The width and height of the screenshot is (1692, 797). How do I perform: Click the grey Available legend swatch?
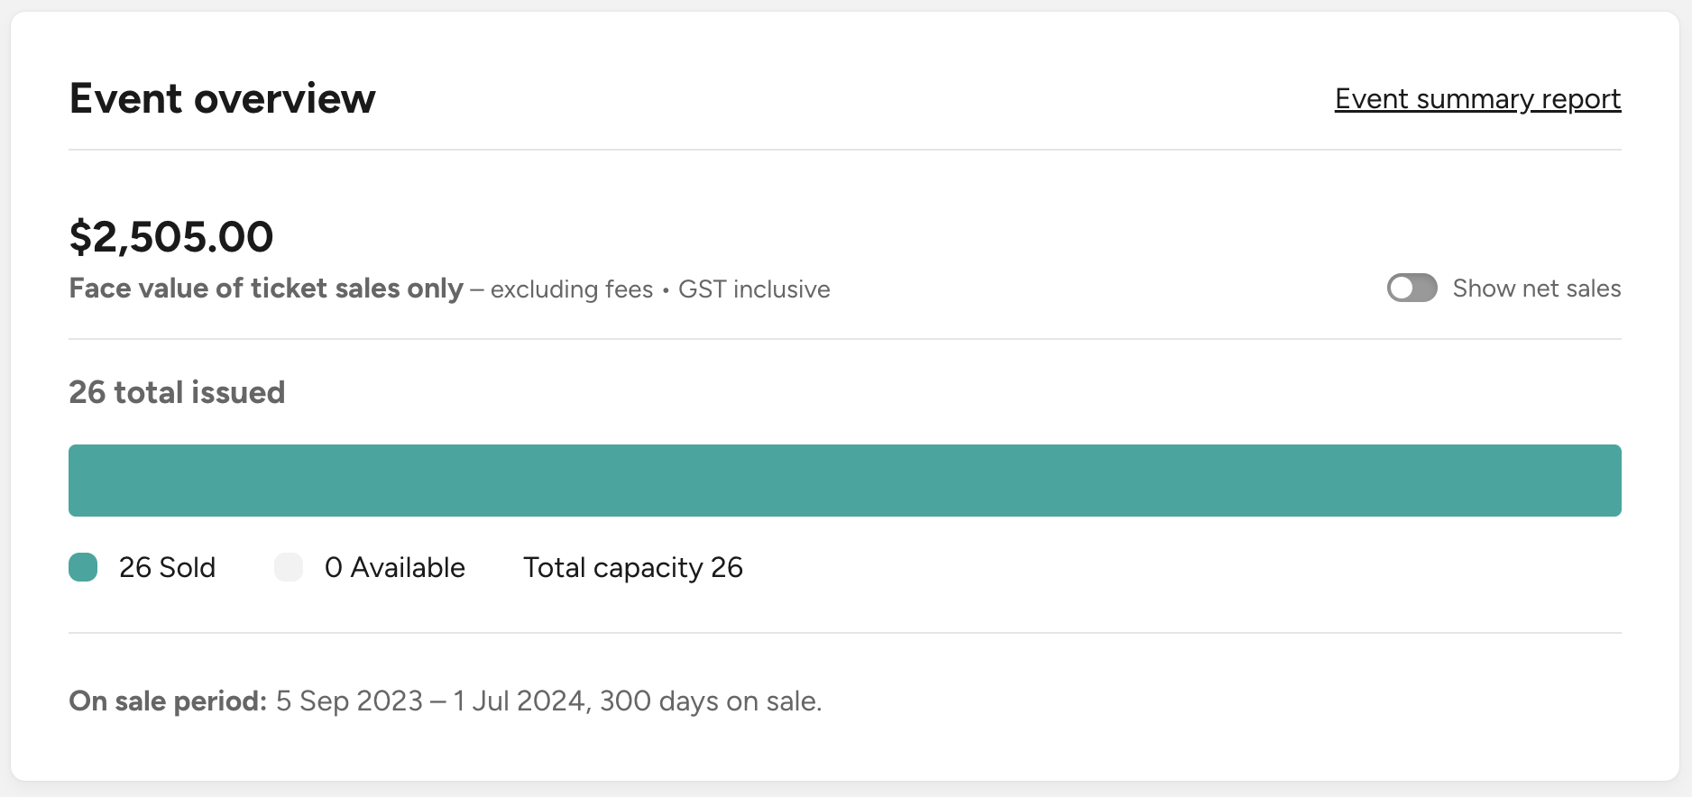[x=289, y=567]
